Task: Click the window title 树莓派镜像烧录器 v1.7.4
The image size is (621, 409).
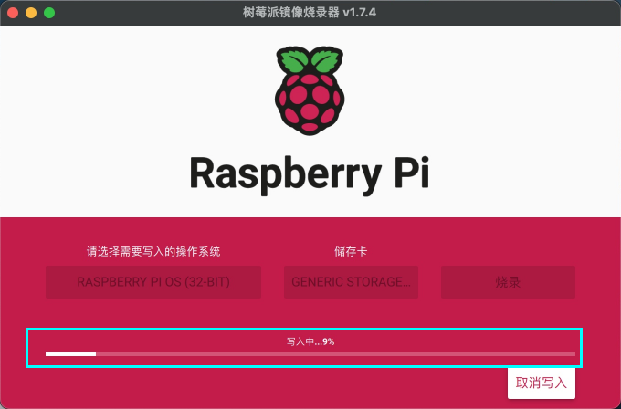Action: [310, 13]
